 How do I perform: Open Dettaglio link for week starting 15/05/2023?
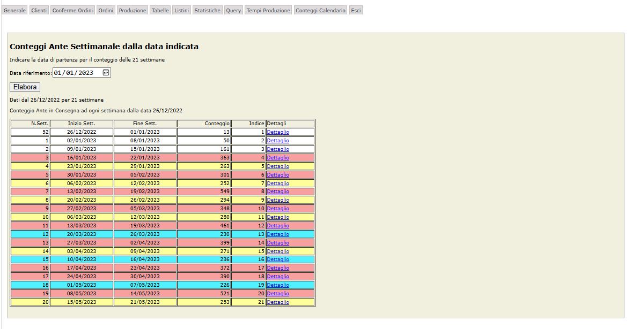[278, 302]
